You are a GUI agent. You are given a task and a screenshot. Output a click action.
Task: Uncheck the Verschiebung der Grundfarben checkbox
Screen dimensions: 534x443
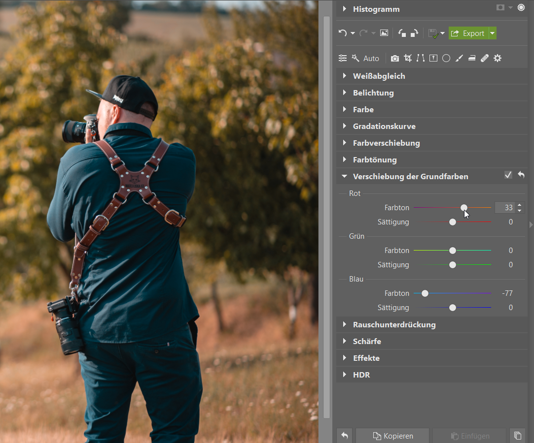pos(508,175)
